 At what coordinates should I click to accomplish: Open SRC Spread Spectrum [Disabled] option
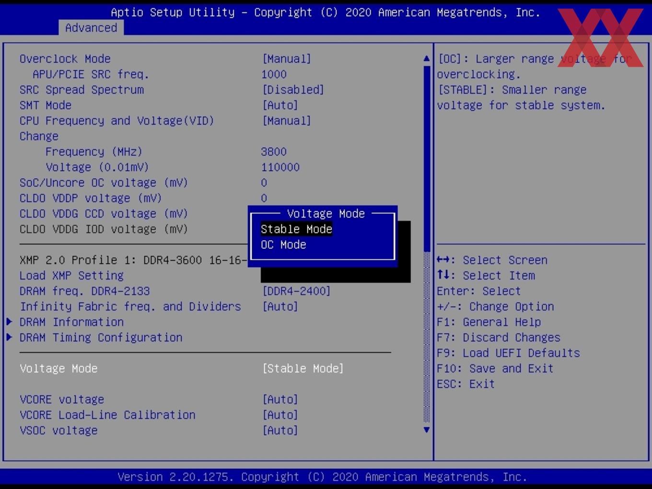(293, 90)
